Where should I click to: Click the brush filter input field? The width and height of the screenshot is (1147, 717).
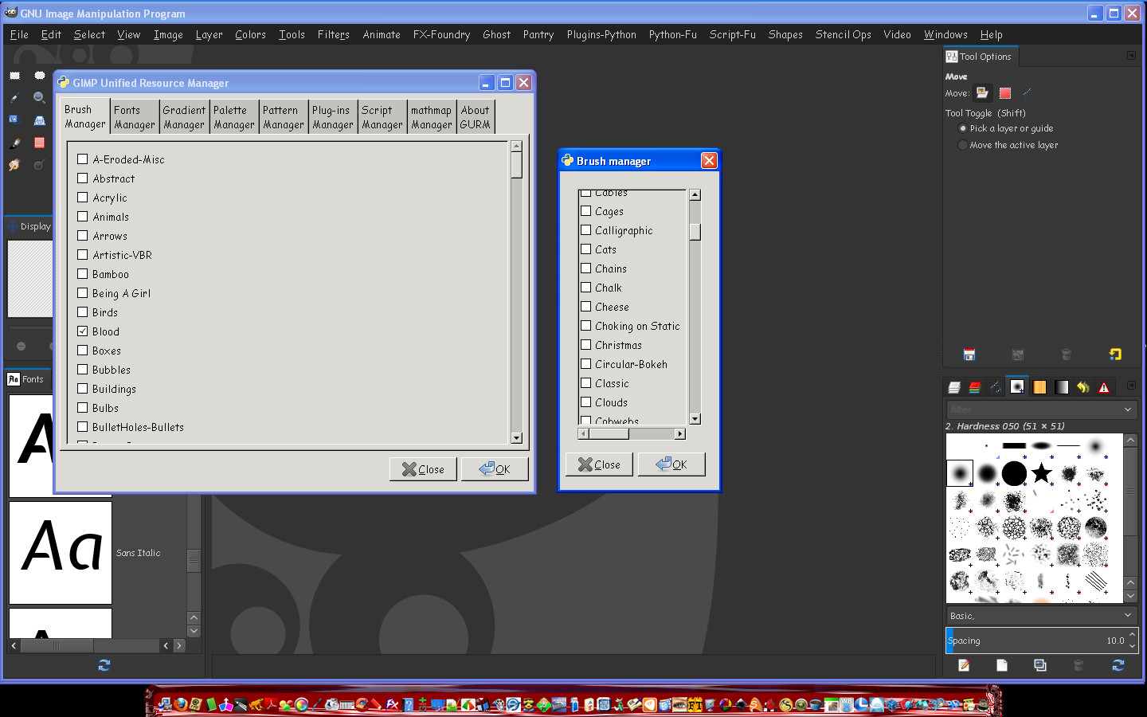(1033, 409)
